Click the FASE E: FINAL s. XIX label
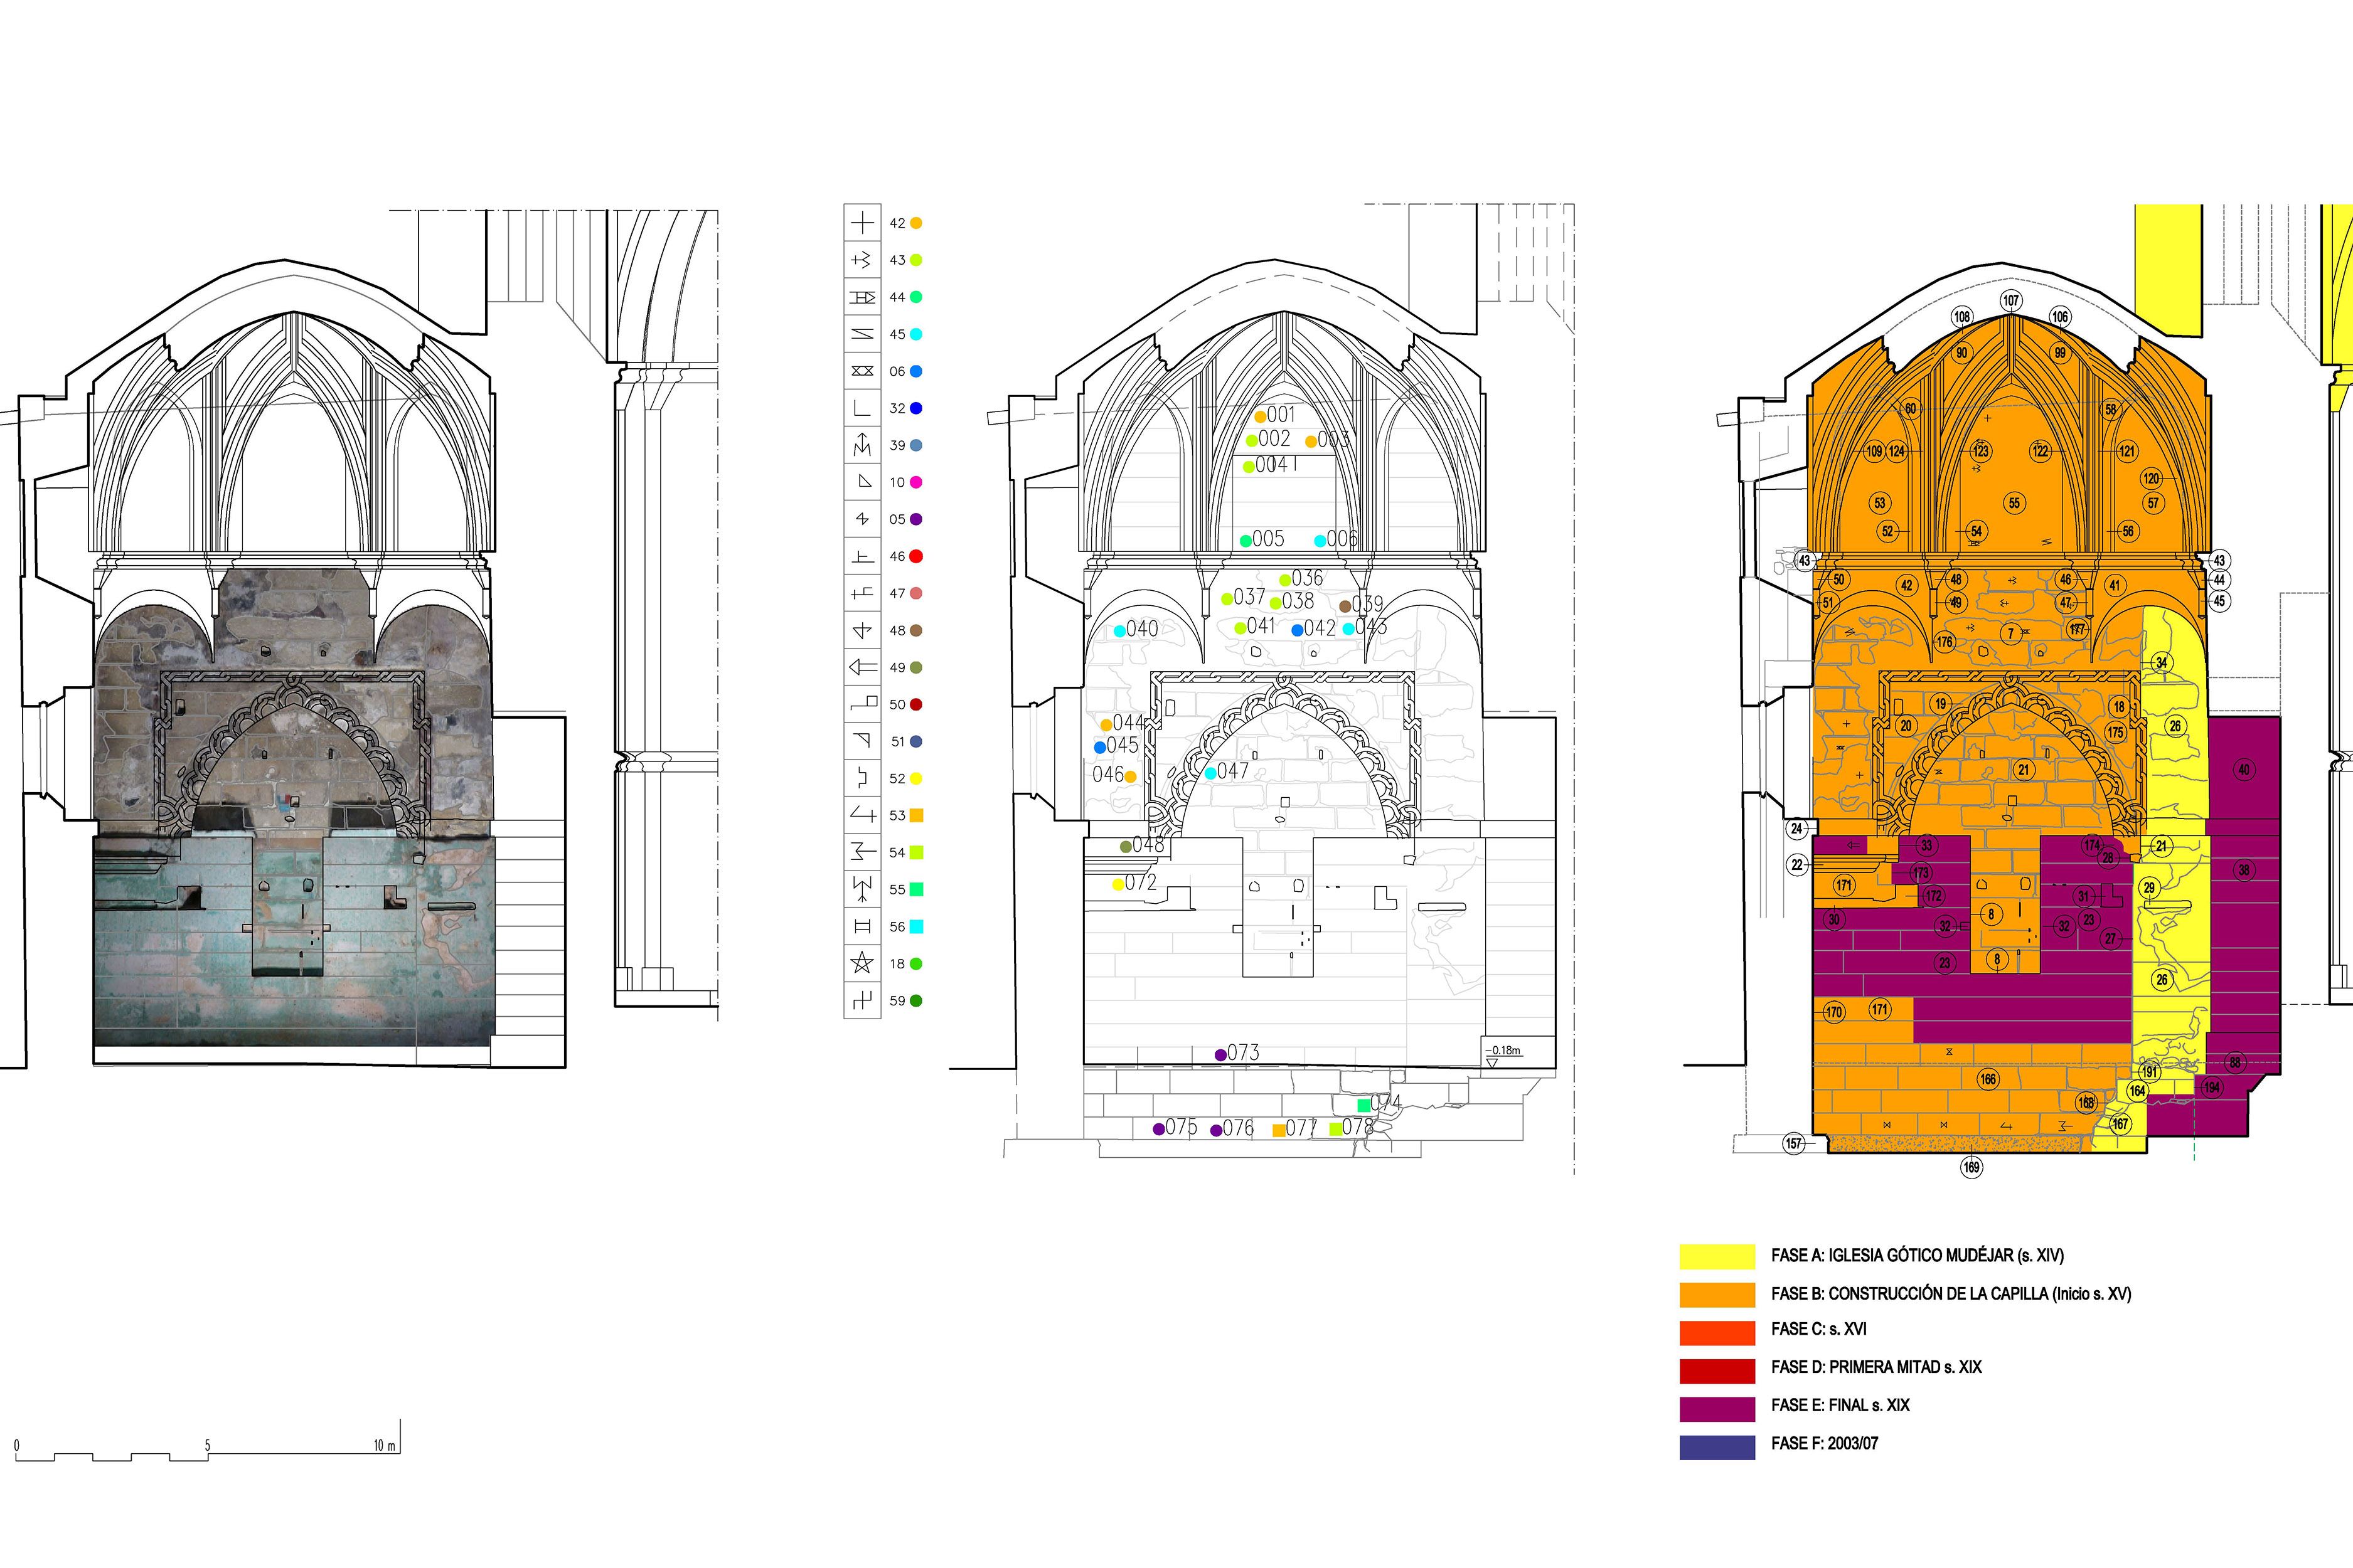The width and height of the screenshot is (2353, 1568). tap(1840, 1405)
